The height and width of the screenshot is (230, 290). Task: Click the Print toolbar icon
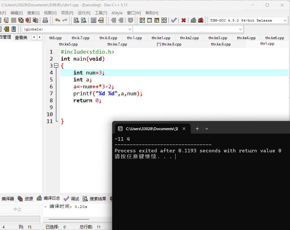(x=45, y=20)
